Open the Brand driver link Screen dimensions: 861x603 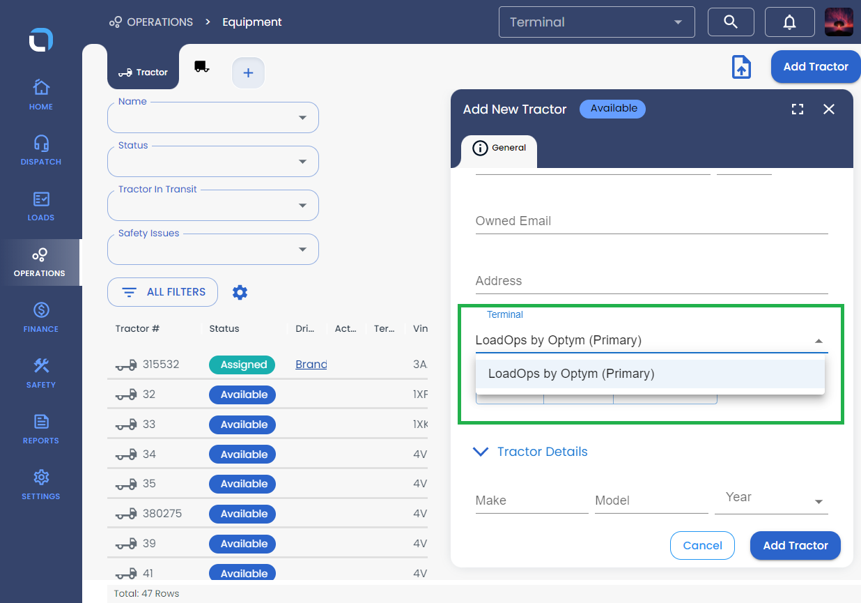click(x=311, y=365)
